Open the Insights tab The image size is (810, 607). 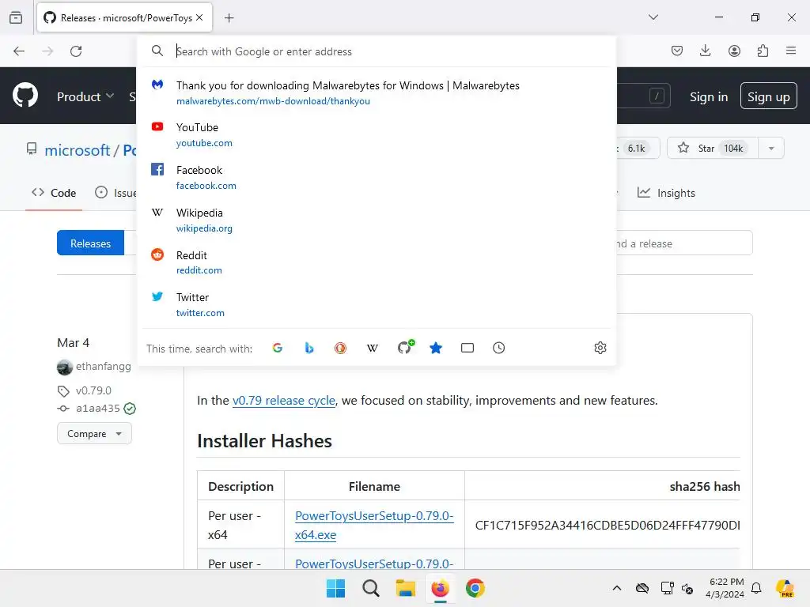[x=666, y=193]
